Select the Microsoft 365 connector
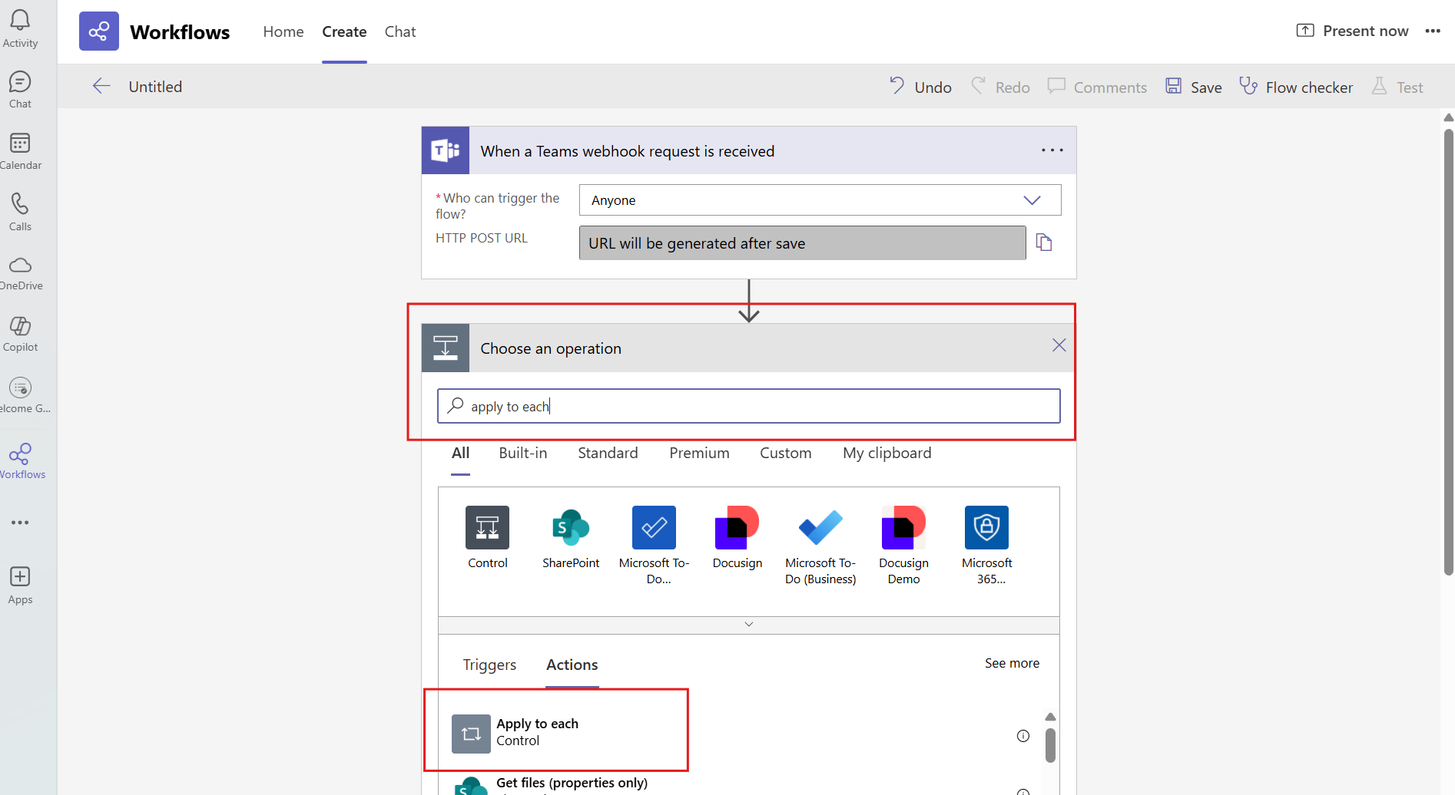The image size is (1455, 795). point(986,546)
